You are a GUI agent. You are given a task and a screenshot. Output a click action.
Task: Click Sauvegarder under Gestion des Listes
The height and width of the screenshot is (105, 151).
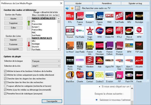click(x=13, y=49)
